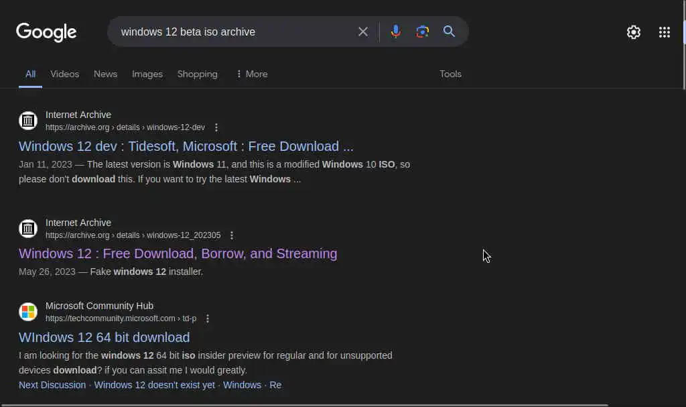686x407 pixels.
Task: Click the 'Jan 11, 2023' snippet text
Action: coord(45,165)
